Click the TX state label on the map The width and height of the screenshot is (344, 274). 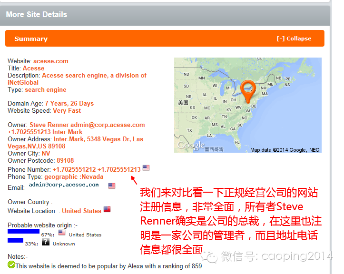pyautogui.click(x=189, y=130)
